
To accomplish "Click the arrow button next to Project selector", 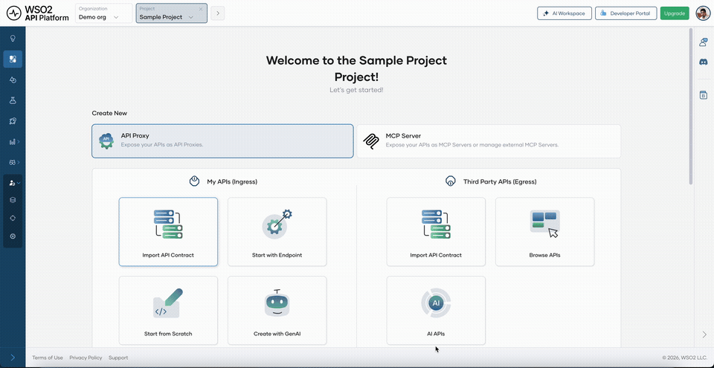I will click(x=218, y=13).
